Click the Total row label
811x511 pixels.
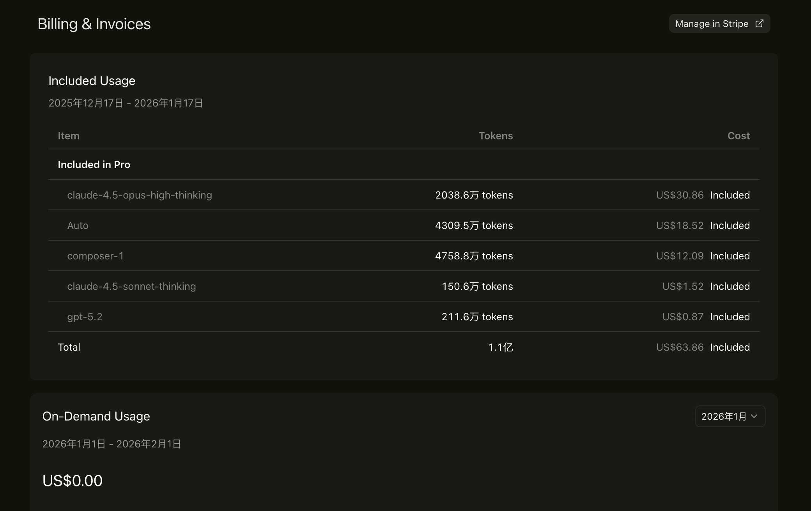(69, 347)
